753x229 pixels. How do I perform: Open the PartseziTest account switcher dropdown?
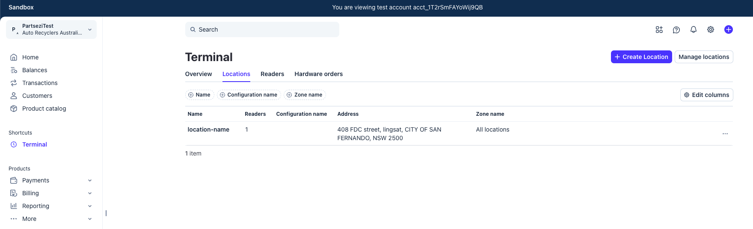[x=51, y=29]
